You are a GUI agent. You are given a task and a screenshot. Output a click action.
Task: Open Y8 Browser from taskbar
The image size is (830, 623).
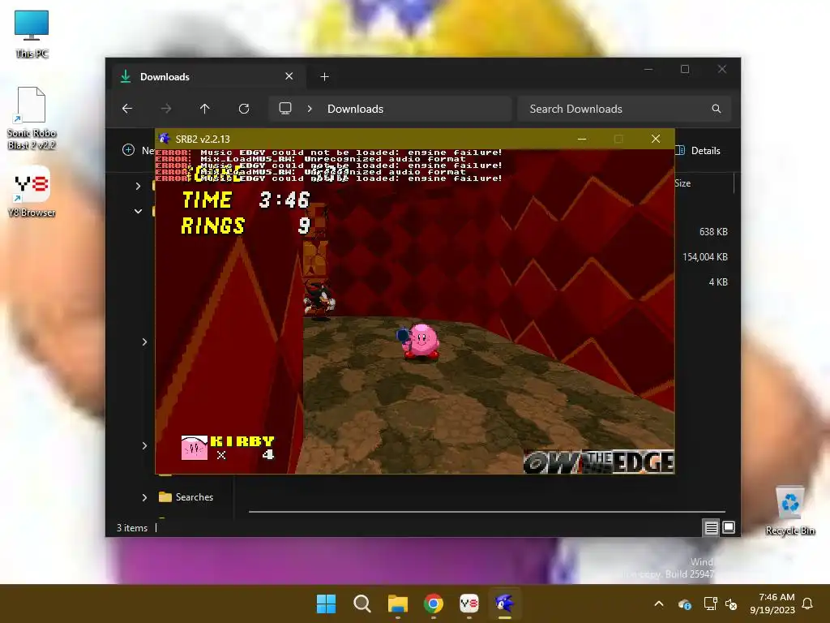pos(469,604)
